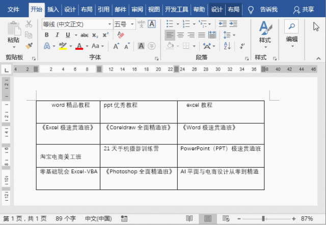The width and height of the screenshot is (326, 225).
Task: Toggle Underline formatting
Action: 68,35
